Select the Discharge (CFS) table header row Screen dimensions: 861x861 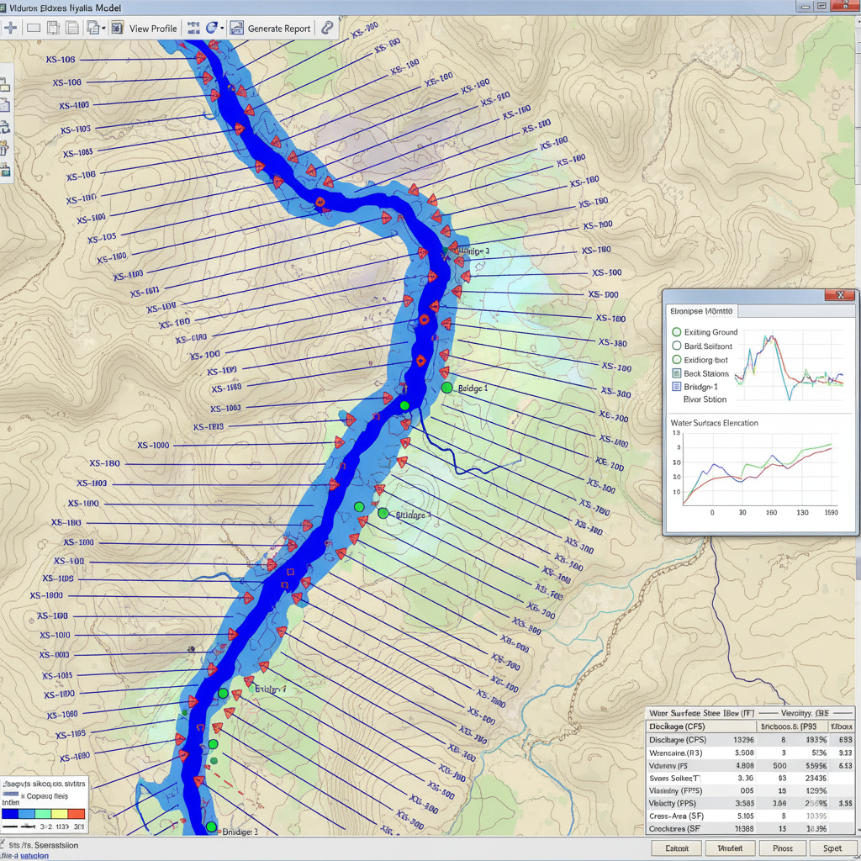pyautogui.click(x=677, y=726)
